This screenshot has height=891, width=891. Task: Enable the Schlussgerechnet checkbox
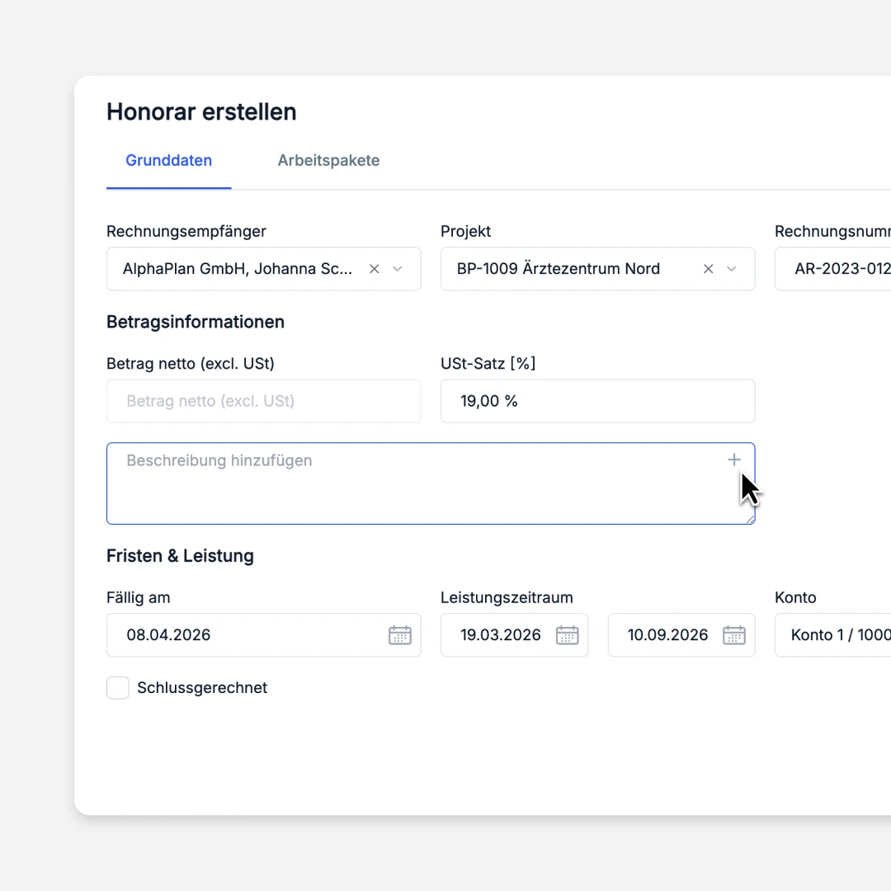(118, 687)
